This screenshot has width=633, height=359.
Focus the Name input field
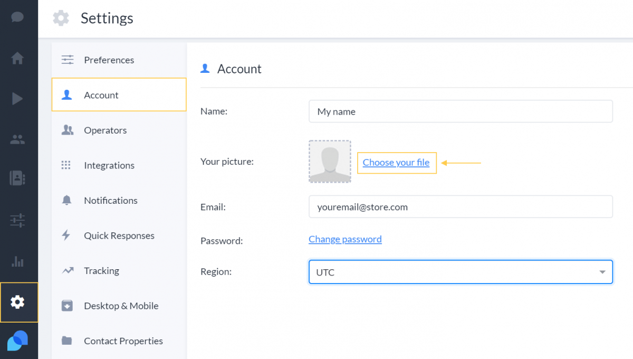(461, 111)
